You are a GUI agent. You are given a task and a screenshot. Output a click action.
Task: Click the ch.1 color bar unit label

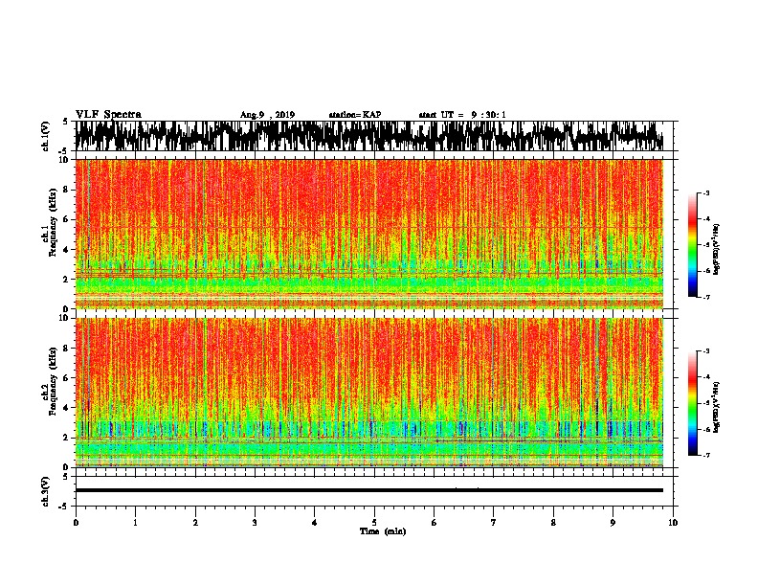coord(717,249)
